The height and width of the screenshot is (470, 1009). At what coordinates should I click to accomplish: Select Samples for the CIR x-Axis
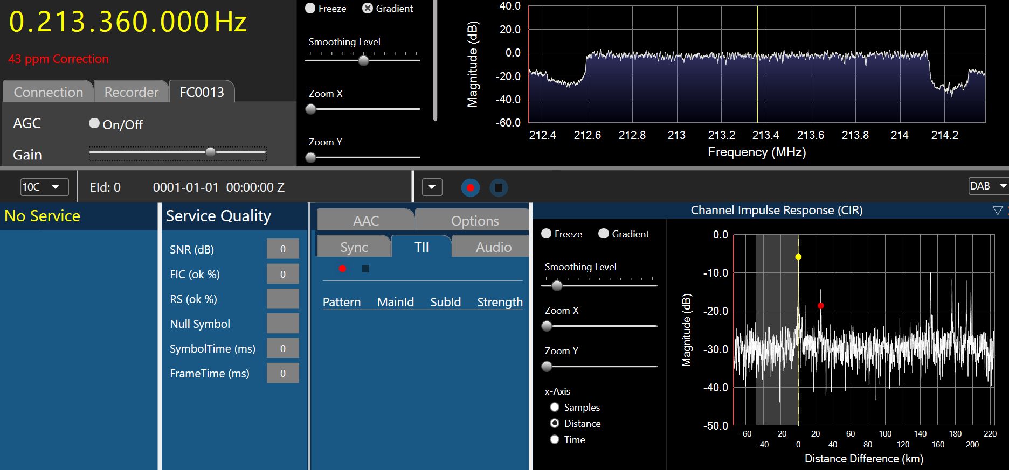coord(555,408)
